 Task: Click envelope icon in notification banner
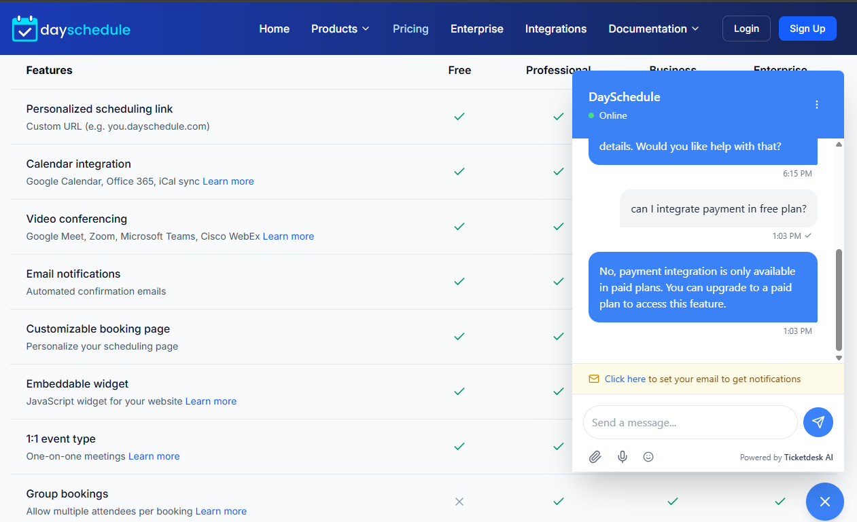tap(594, 379)
